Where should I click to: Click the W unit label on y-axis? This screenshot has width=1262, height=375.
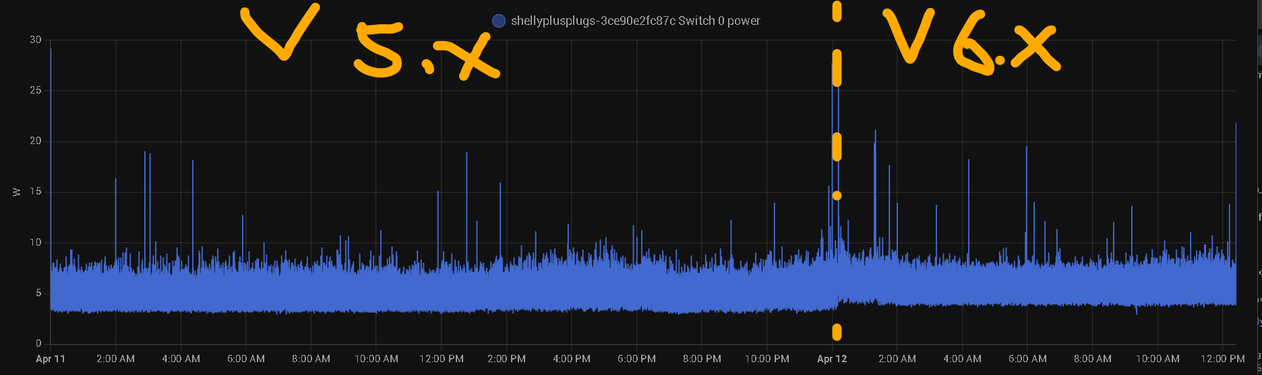[x=17, y=192]
